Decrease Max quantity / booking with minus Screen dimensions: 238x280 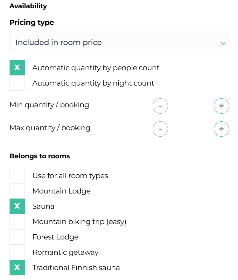click(160, 129)
